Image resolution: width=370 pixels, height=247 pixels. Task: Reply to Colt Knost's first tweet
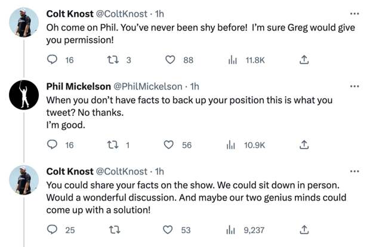[52, 60]
